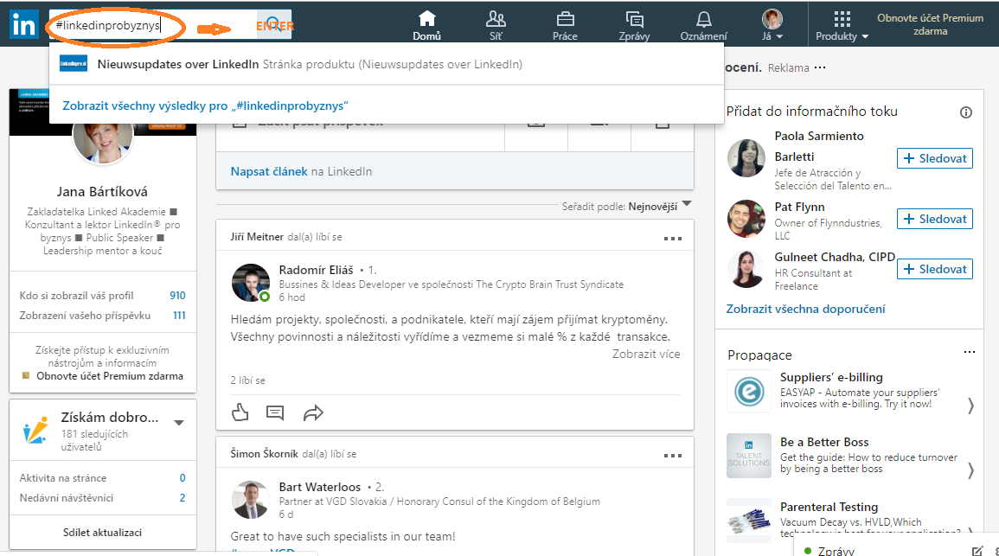The image size is (999, 556).
Task: Click Talent Solutions logo thumbnail
Action: (x=749, y=456)
